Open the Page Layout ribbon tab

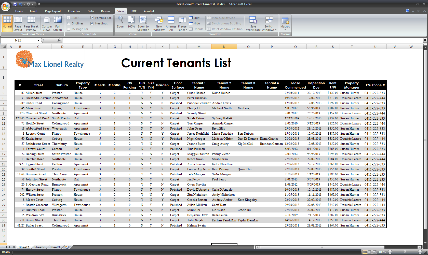pos(53,11)
